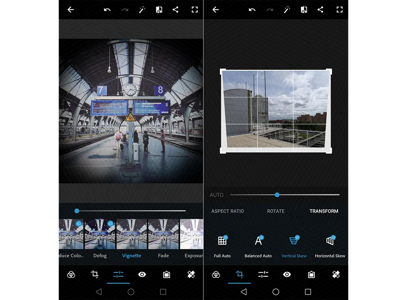Screen dimensions: 400x300
Task: Tap the auto-enhance magic wand on Vignette screen
Action: pos(143,10)
